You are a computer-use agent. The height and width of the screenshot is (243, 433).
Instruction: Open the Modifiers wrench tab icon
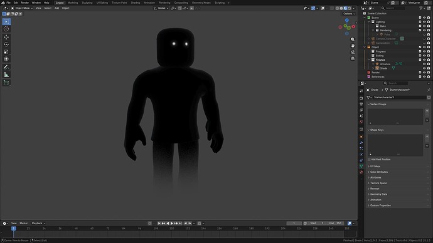tap(361, 143)
